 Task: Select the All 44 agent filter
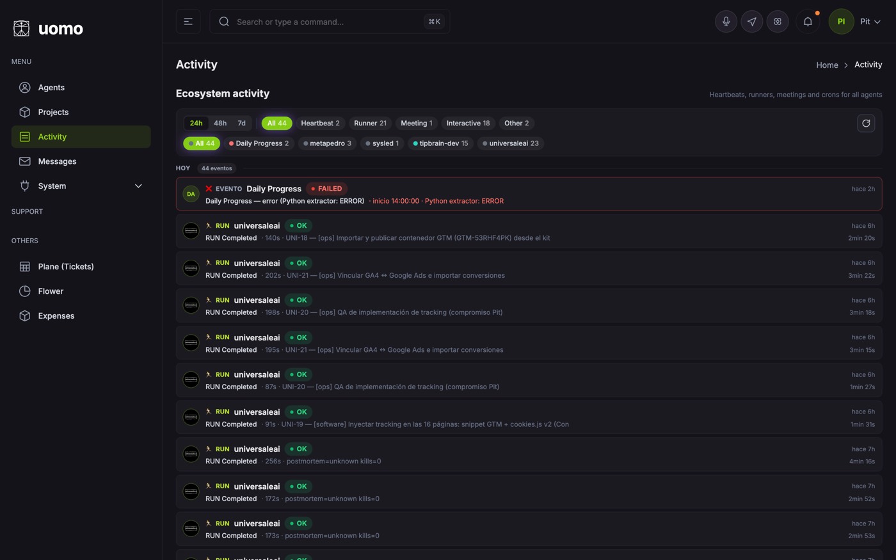(202, 143)
